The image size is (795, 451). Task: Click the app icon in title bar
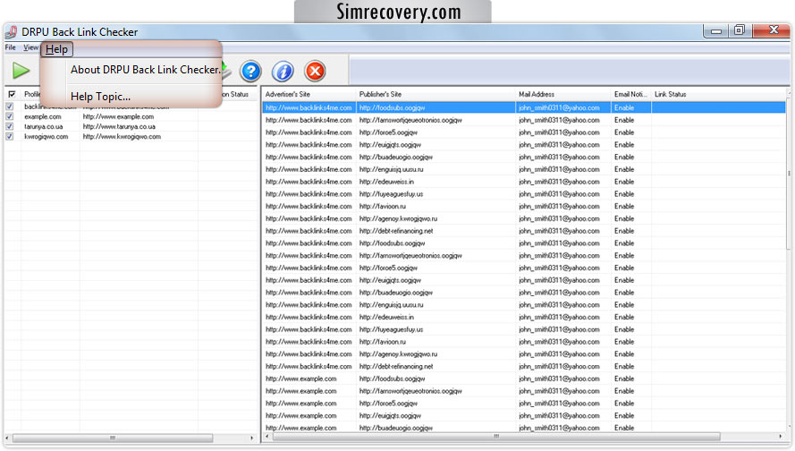tap(12, 31)
